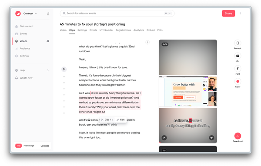Expand the Help chevron arrow

point(48,70)
